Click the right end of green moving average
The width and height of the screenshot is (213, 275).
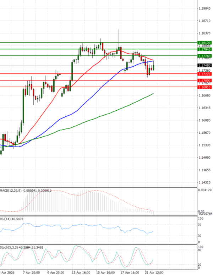153,94
